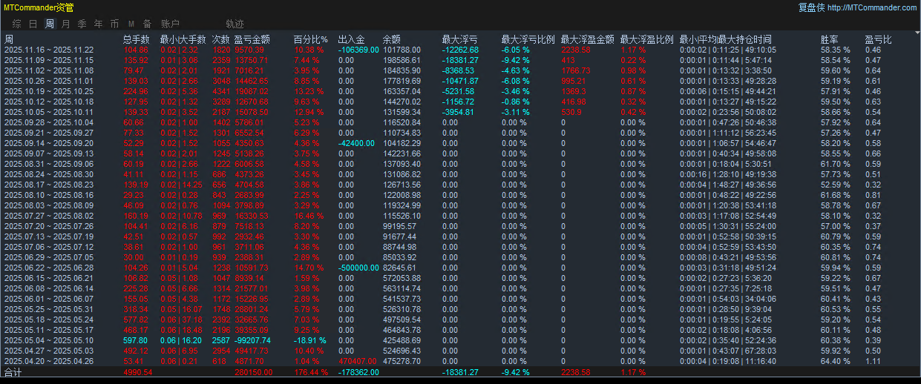Click floating loss ratio -6.05 %

(515, 50)
